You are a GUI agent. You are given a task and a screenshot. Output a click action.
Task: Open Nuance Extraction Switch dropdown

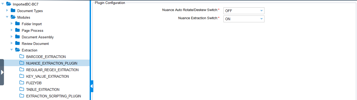point(244,19)
